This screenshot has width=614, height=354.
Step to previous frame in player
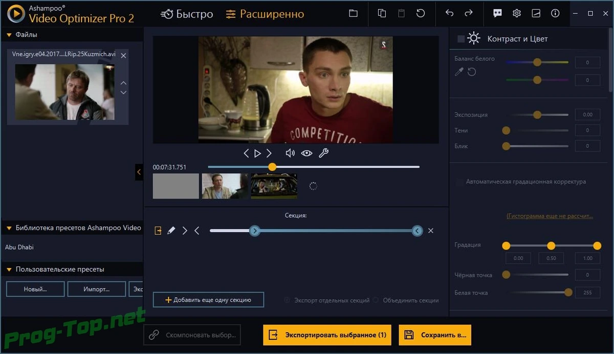pyautogui.click(x=246, y=153)
